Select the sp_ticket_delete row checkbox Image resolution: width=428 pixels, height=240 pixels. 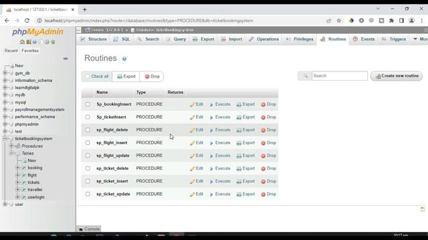88,169
